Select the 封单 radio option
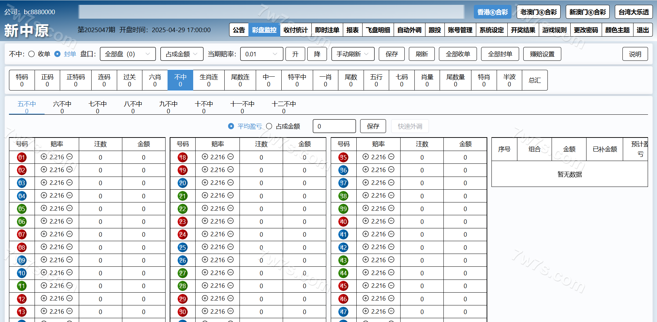This screenshot has width=657, height=322. (x=57, y=54)
